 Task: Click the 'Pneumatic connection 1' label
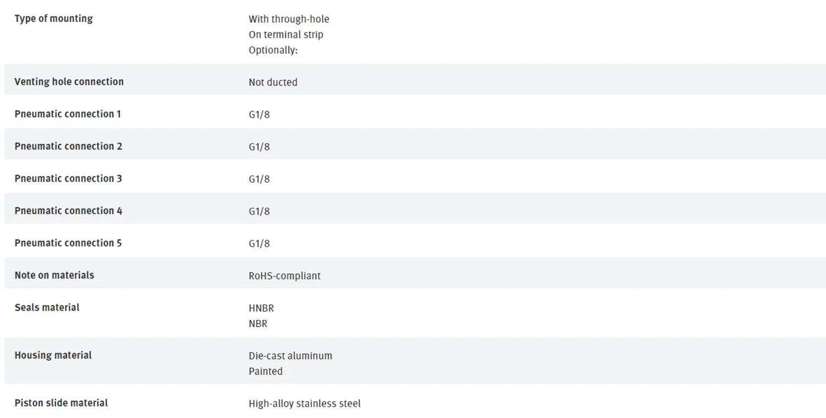(x=68, y=114)
